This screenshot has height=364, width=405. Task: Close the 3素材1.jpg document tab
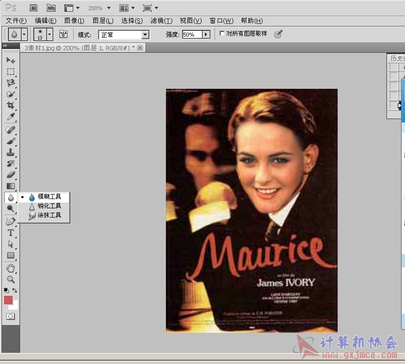tap(140, 48)
